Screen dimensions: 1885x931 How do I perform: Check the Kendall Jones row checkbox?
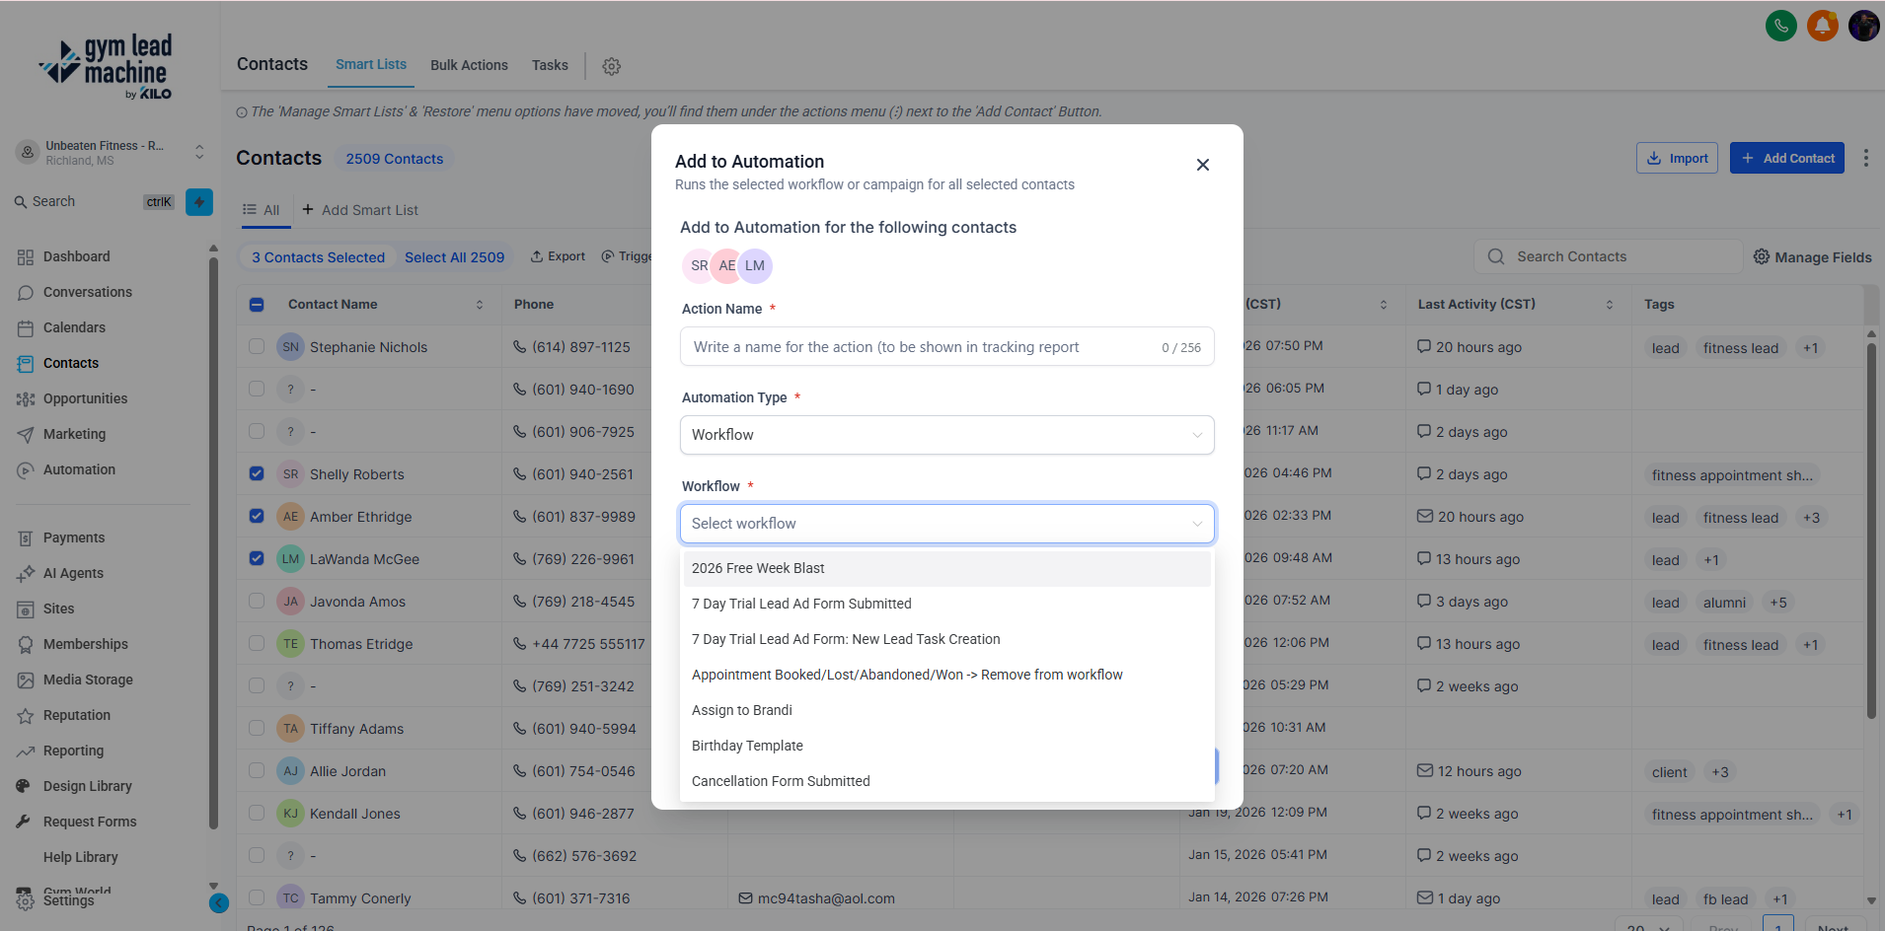[x=257, y=813]
